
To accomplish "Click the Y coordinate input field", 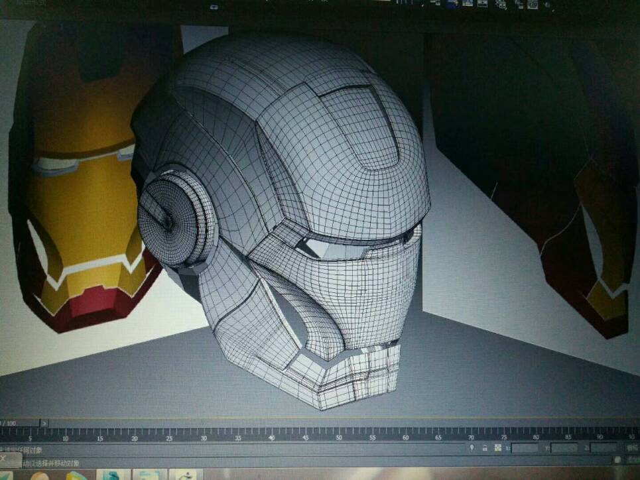I will pyautogui.click(x=564, y=448).
